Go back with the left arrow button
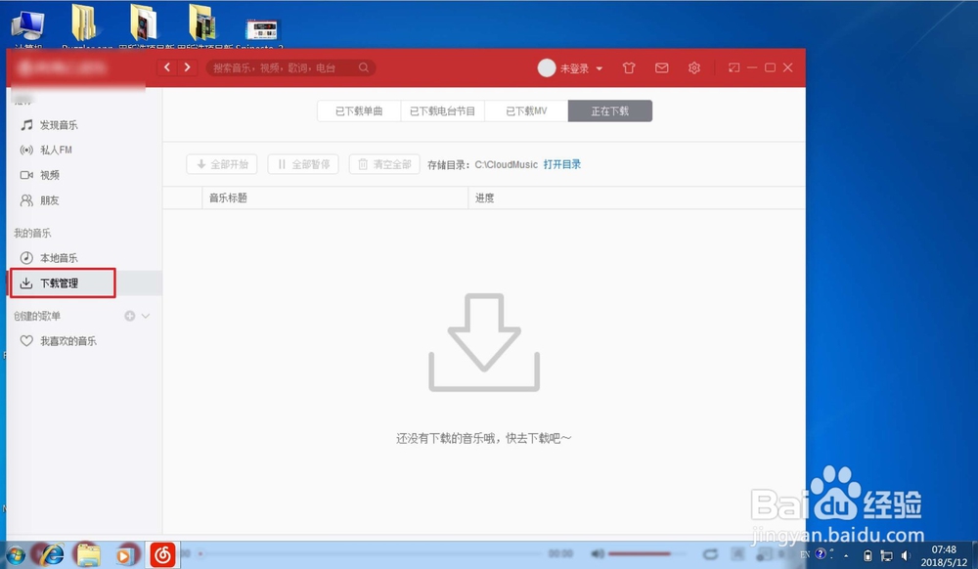The image size is (978, 569). (x=167, y=67)
